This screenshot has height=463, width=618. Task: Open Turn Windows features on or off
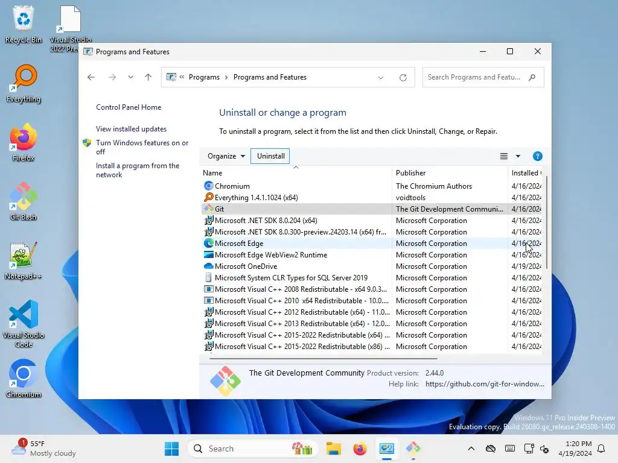tap(142, 147)
